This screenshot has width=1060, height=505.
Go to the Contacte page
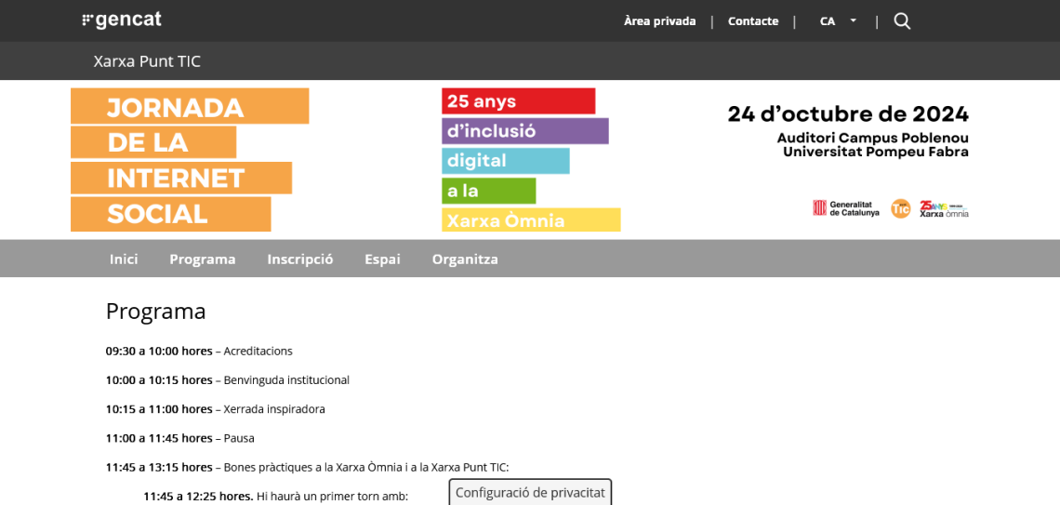coord(753,21)
